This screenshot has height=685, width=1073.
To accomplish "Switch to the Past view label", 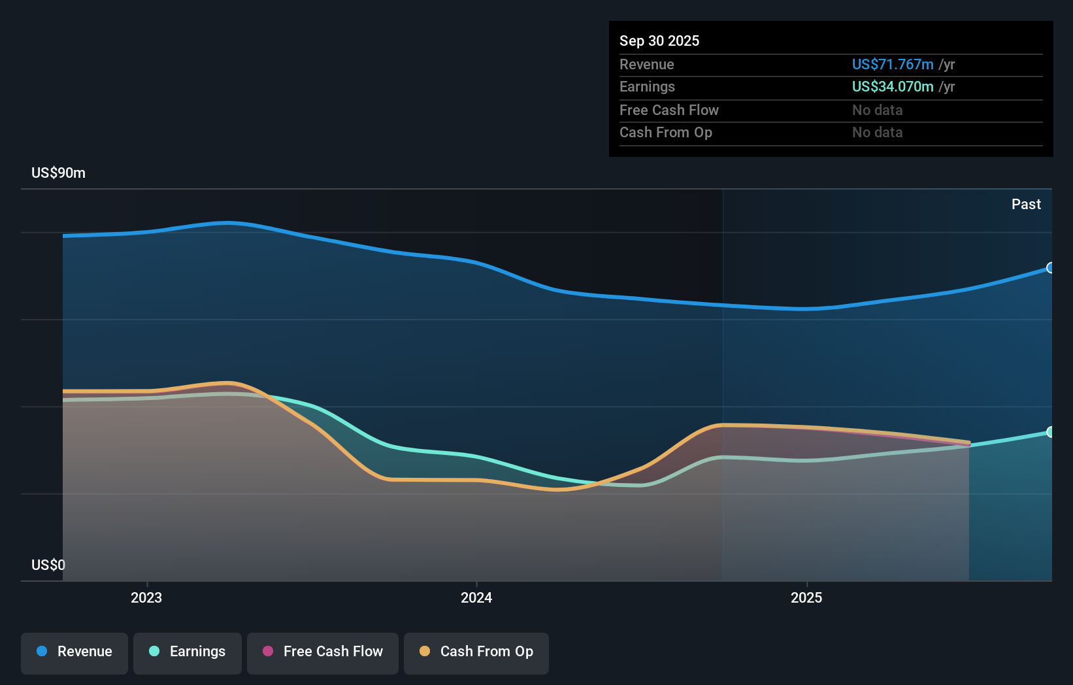I will click(1026, 204).
